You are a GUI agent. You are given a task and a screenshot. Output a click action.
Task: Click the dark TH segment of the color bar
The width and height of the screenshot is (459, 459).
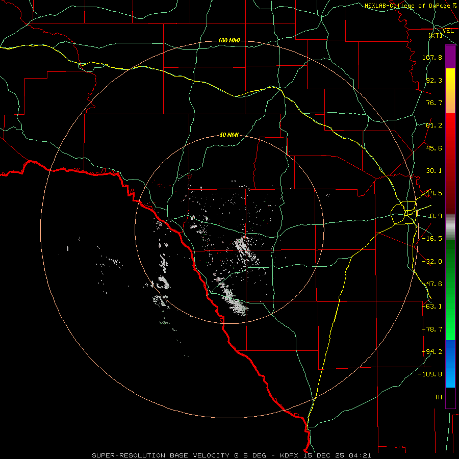[x=450, y=397]
